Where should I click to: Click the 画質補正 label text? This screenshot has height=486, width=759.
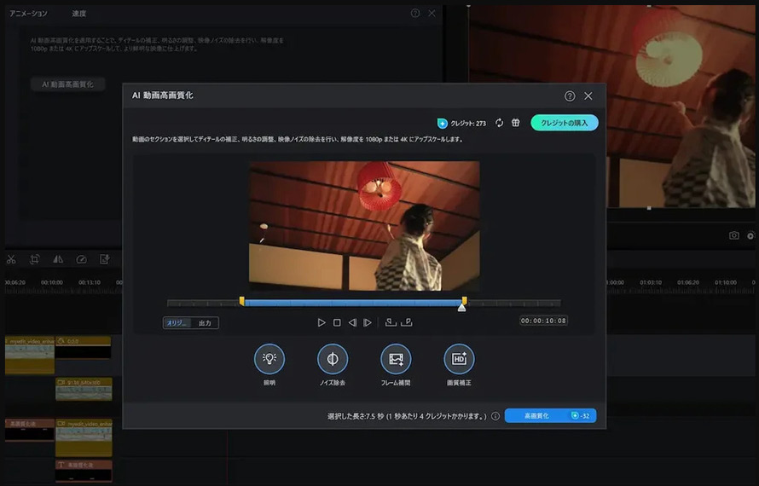459,383
